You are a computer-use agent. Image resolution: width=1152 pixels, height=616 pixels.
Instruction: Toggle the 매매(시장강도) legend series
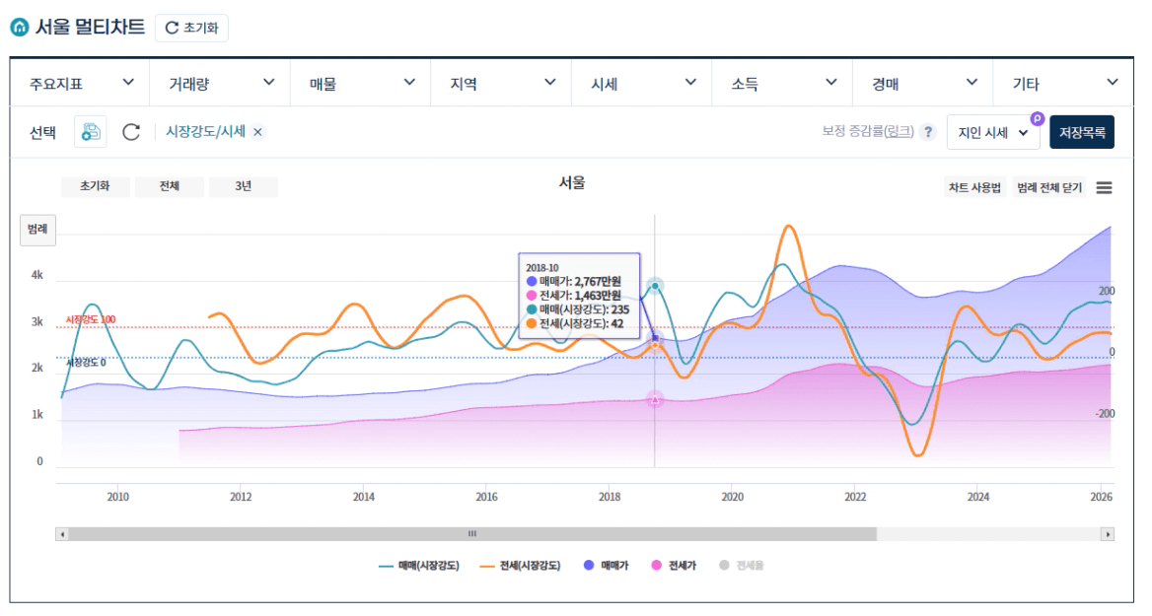click(418, 566)
